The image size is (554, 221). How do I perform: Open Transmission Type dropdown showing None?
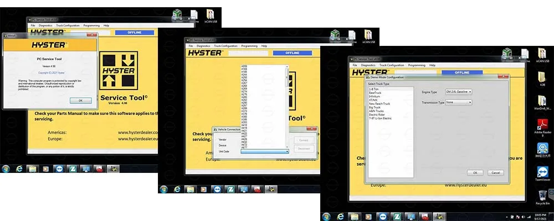[459, 102]
